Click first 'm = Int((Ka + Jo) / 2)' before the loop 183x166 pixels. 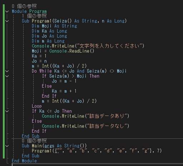tap(59, 66)
